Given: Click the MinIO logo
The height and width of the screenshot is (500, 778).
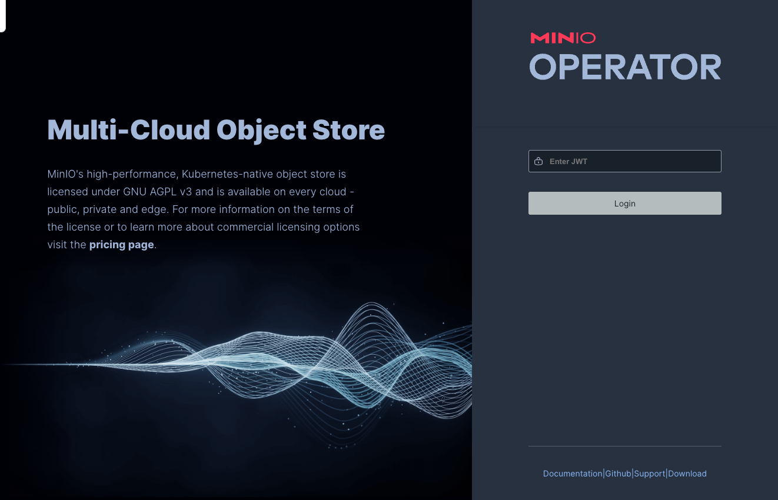Looking at the screenshot, I should click(563, 38).
